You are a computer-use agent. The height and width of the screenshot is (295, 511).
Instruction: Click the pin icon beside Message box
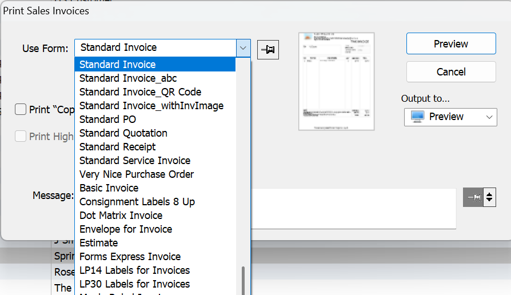473,197
